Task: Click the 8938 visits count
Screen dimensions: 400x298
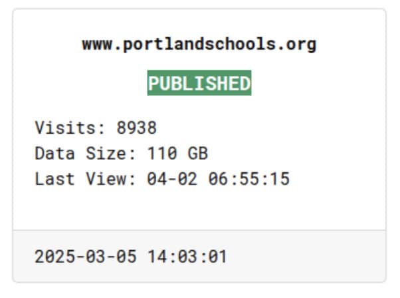Action: click(x=136, y=128)
